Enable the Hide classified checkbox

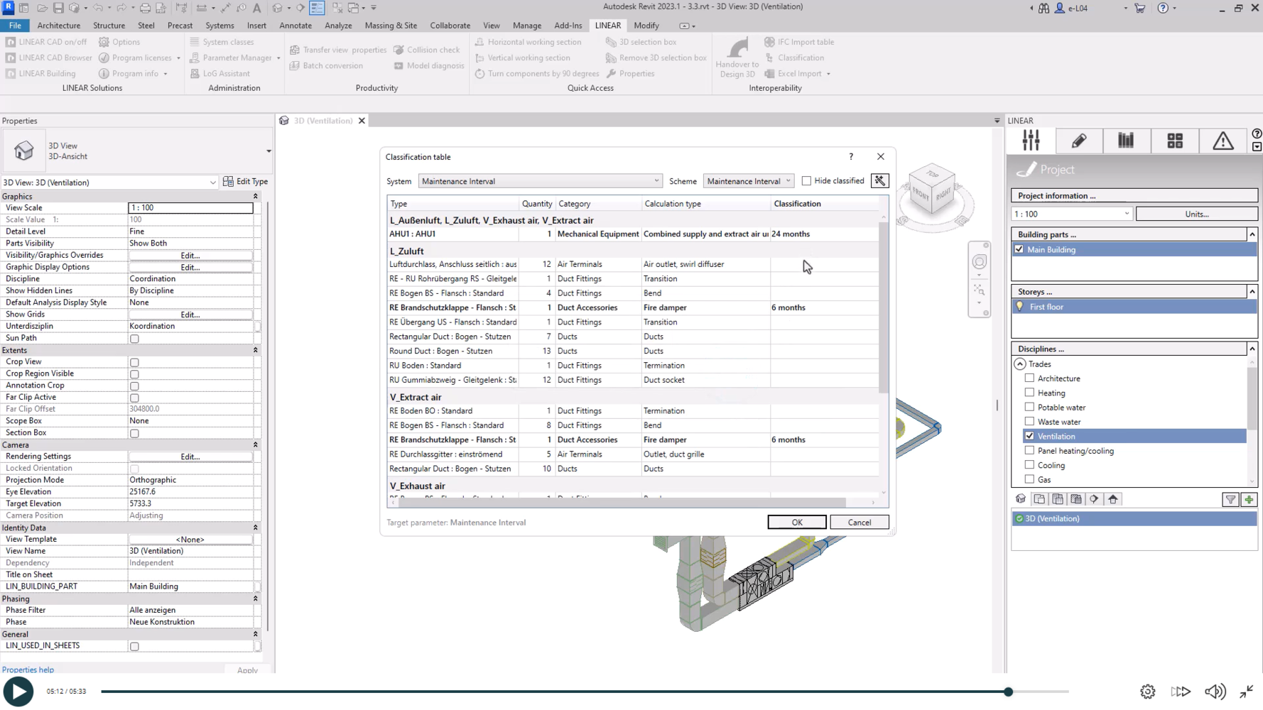click(x=806, y=181)
